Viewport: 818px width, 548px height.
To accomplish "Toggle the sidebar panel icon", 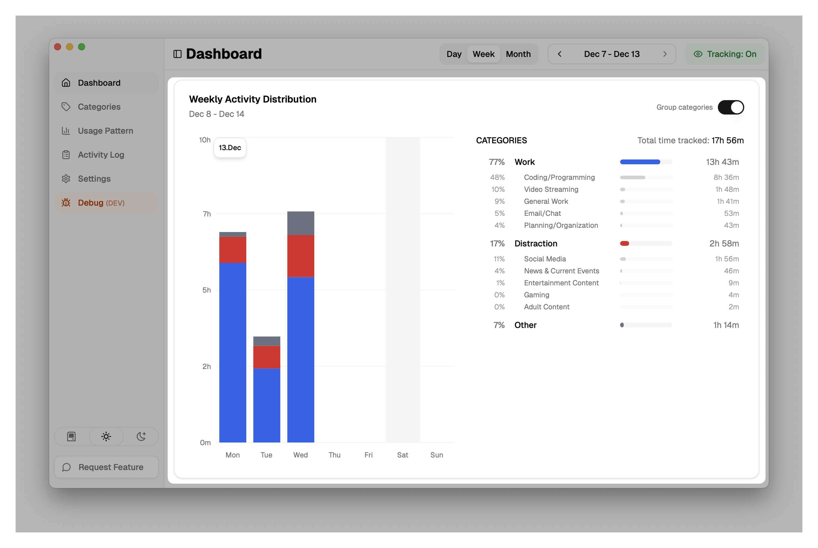I will 177,54.
